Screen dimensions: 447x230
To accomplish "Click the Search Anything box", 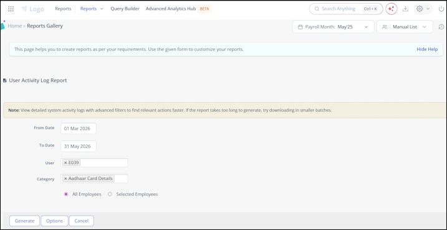I will pyautogui.click(x=346, y=9).
